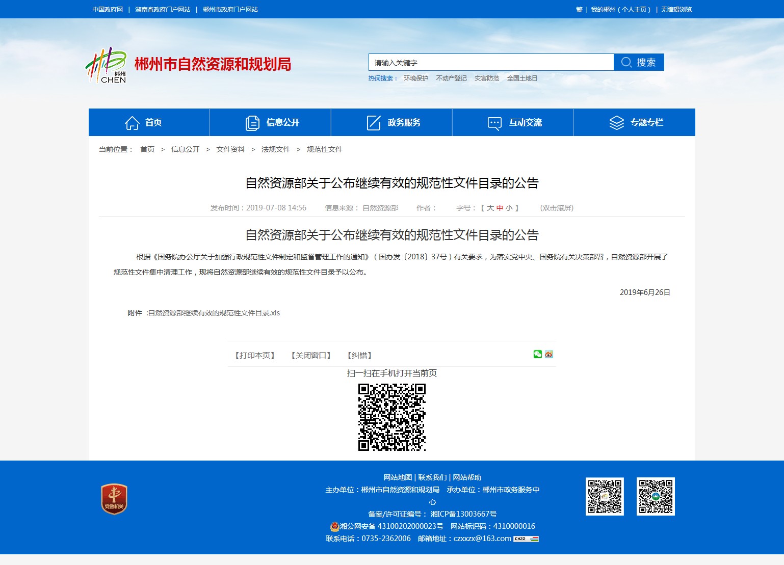The width and height of the screenshot is (784, 565).
Task: Open 法规文件 in the breadcrumb
Action: pos(276,149)
